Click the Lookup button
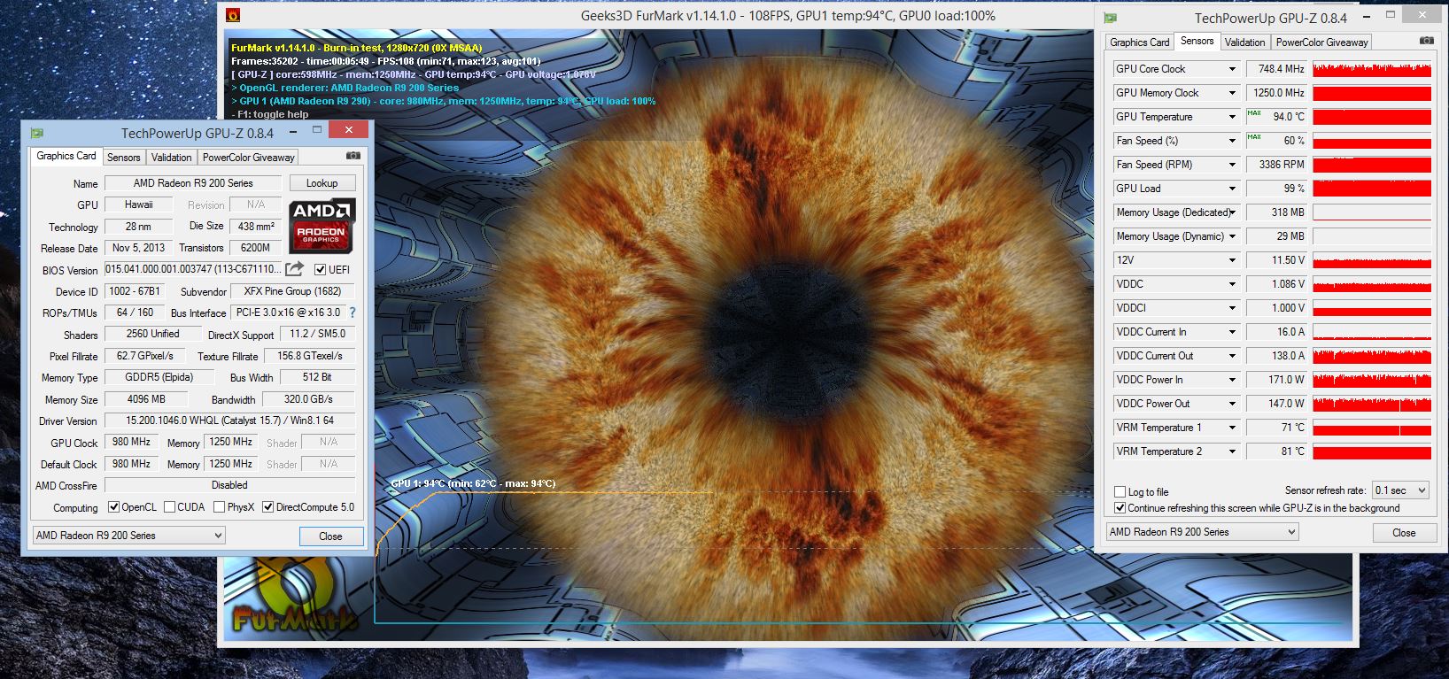Image resolution: width=1449 pixels, height=679 pixels. [322, 183]
